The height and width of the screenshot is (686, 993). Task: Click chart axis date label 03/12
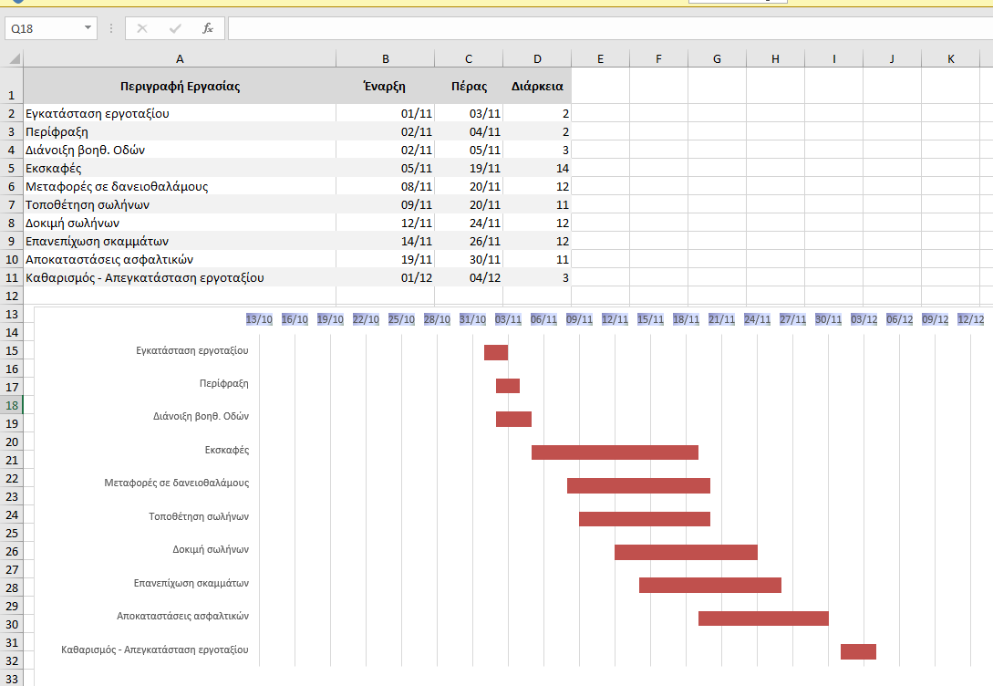864,319
